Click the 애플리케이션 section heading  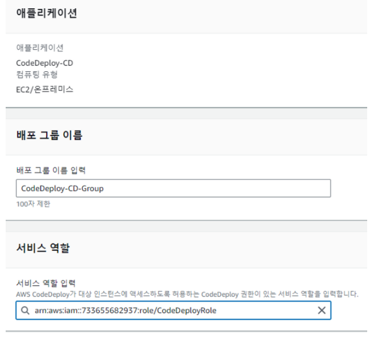pyautogui.click(x=47, y=13)
